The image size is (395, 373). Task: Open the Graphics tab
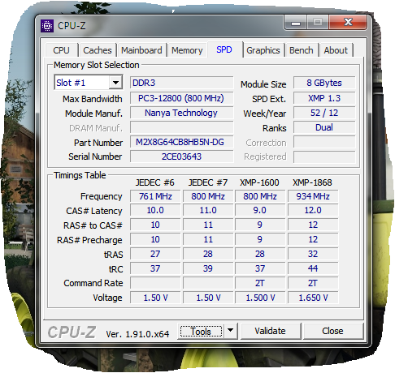[x=263, y=50]
